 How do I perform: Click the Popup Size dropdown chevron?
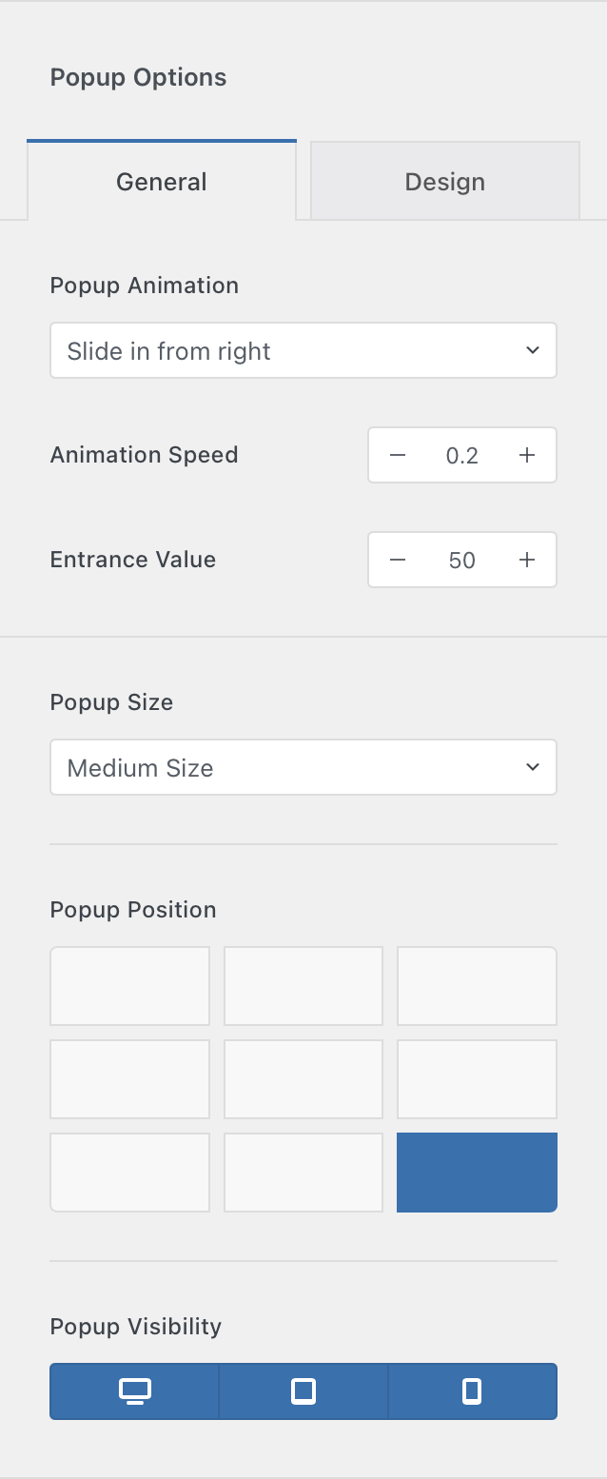pos(532,767)
